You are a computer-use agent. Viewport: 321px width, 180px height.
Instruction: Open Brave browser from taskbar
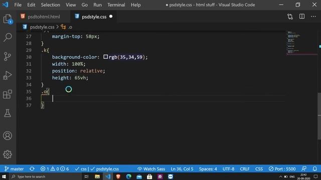coord(118,176)
